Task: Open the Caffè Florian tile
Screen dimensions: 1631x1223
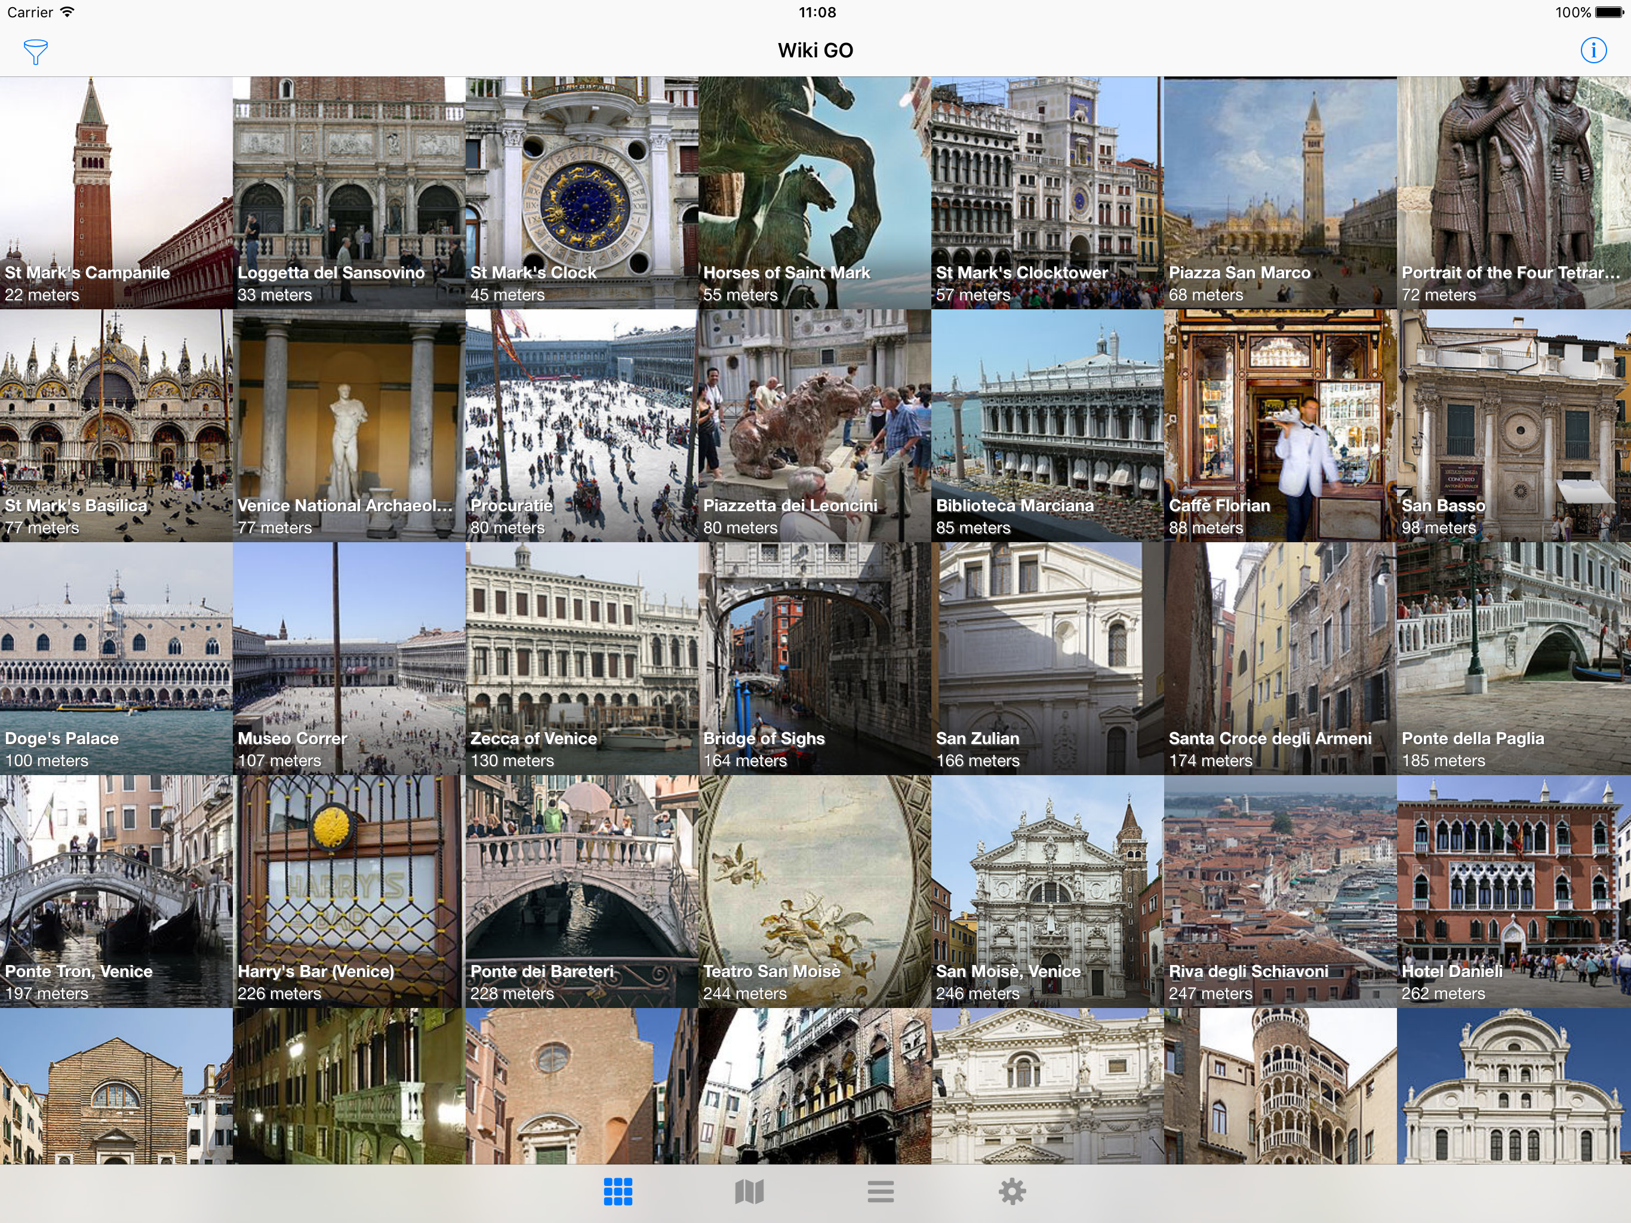Action: point(1280,426)
